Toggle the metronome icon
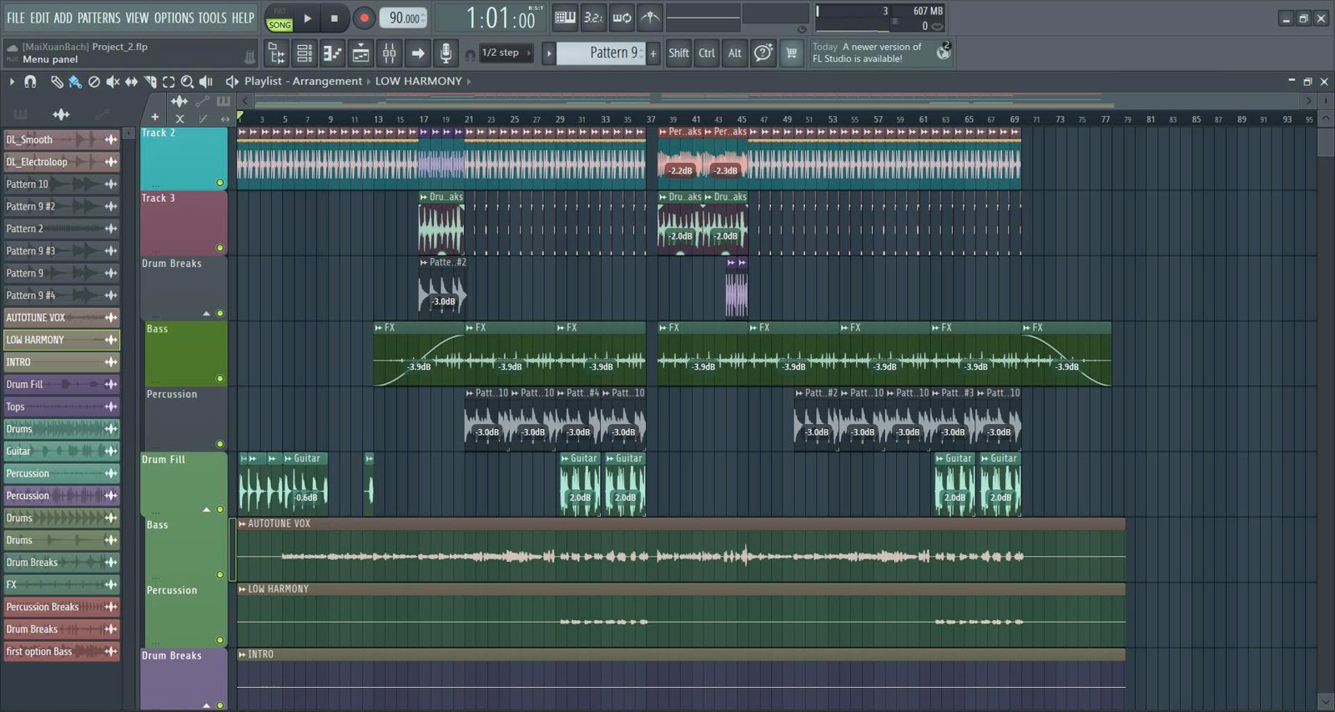This screenshot has width=1335, height=712. [650, 18]
